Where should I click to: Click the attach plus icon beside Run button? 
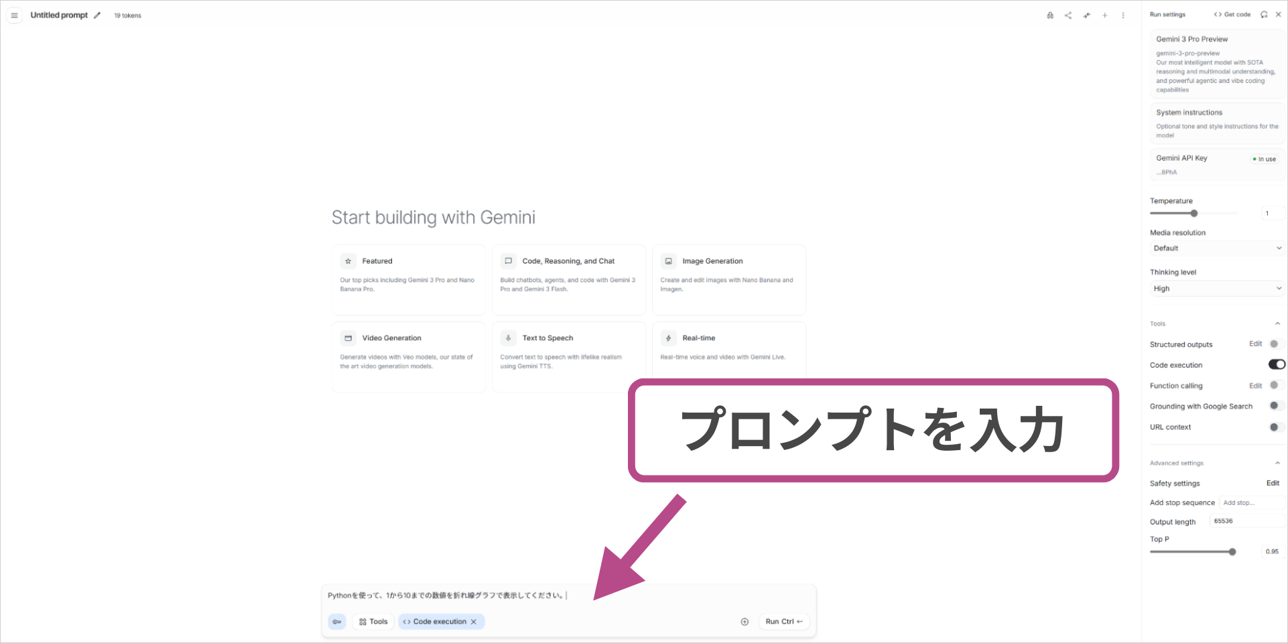[x=745, y=622]
